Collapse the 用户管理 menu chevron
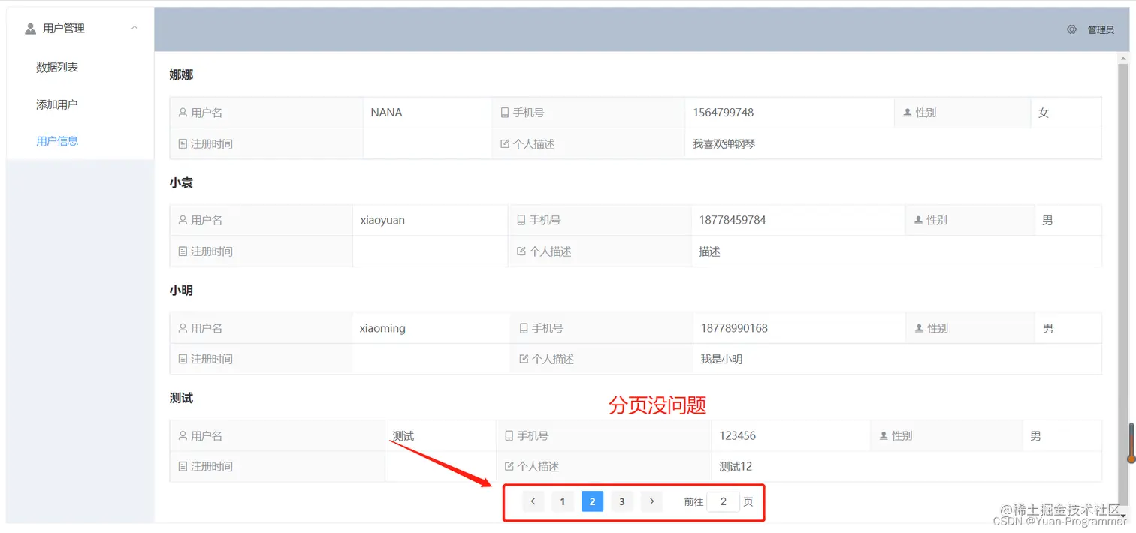The width and height of the screenshot is (1136, 533). click(x=134, y=28)
